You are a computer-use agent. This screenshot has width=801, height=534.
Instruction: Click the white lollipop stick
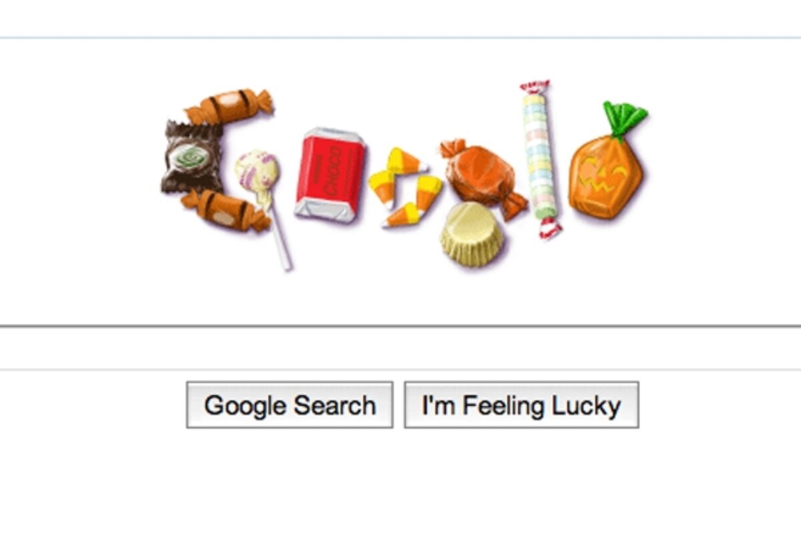click(x=279, y=234)
